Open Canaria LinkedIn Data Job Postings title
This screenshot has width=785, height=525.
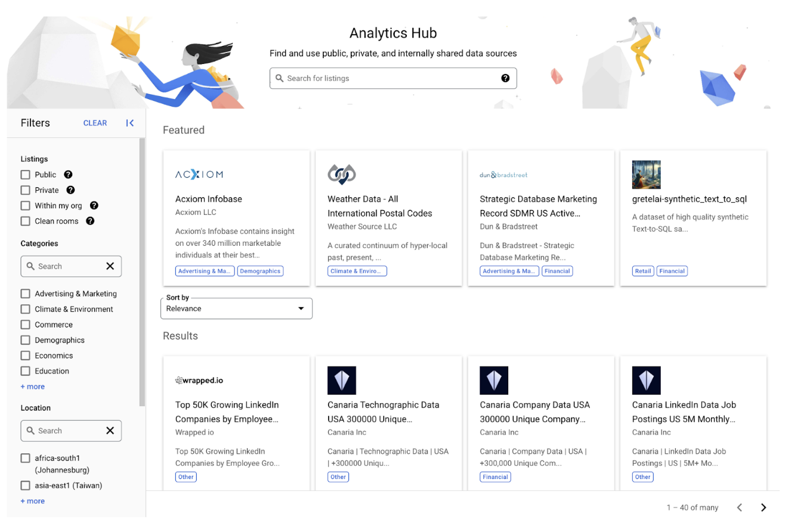(684, 412)
